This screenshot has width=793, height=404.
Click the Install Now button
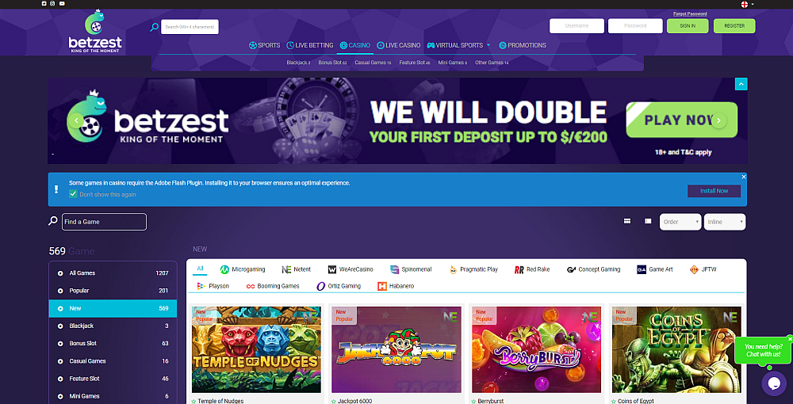pyautogui.click(x=714, y=191)
